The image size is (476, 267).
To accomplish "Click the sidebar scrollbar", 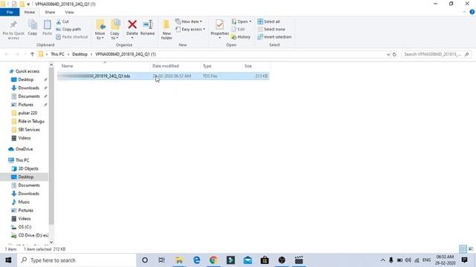I will click(51, 146).
